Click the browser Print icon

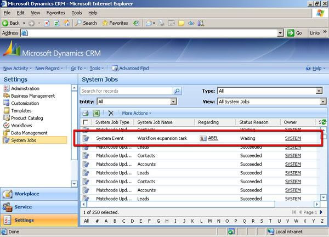161,23
